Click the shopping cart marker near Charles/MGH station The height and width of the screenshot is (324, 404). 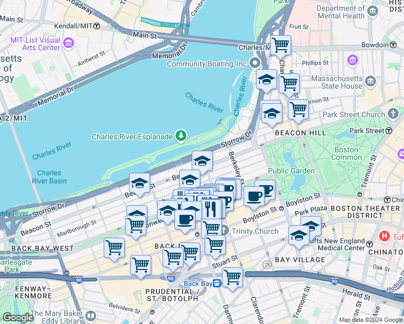(x=280, y=46)
